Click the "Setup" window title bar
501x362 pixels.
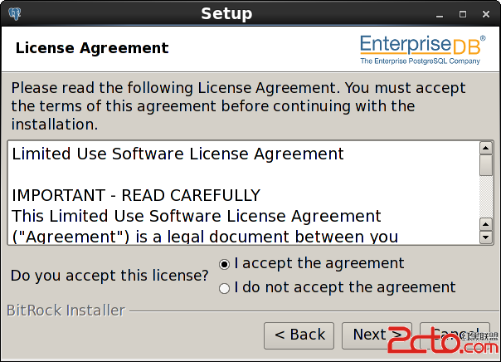(226, 14)
